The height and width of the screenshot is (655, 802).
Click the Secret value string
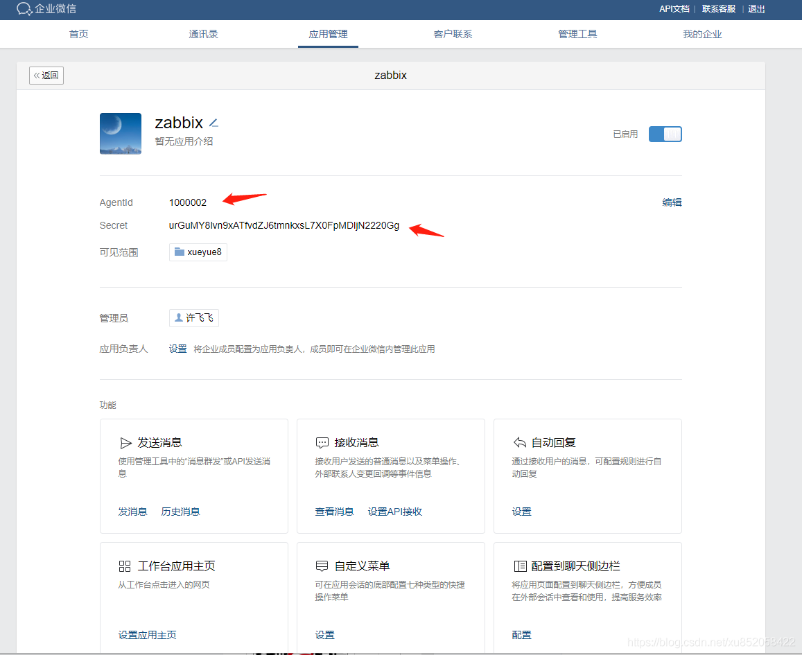(284, 225)
